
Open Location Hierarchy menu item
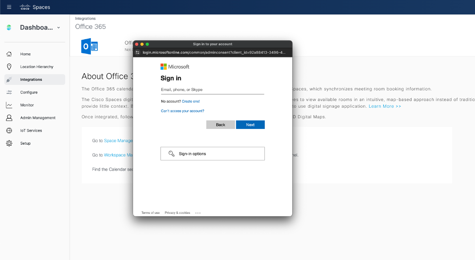[37, 67]
